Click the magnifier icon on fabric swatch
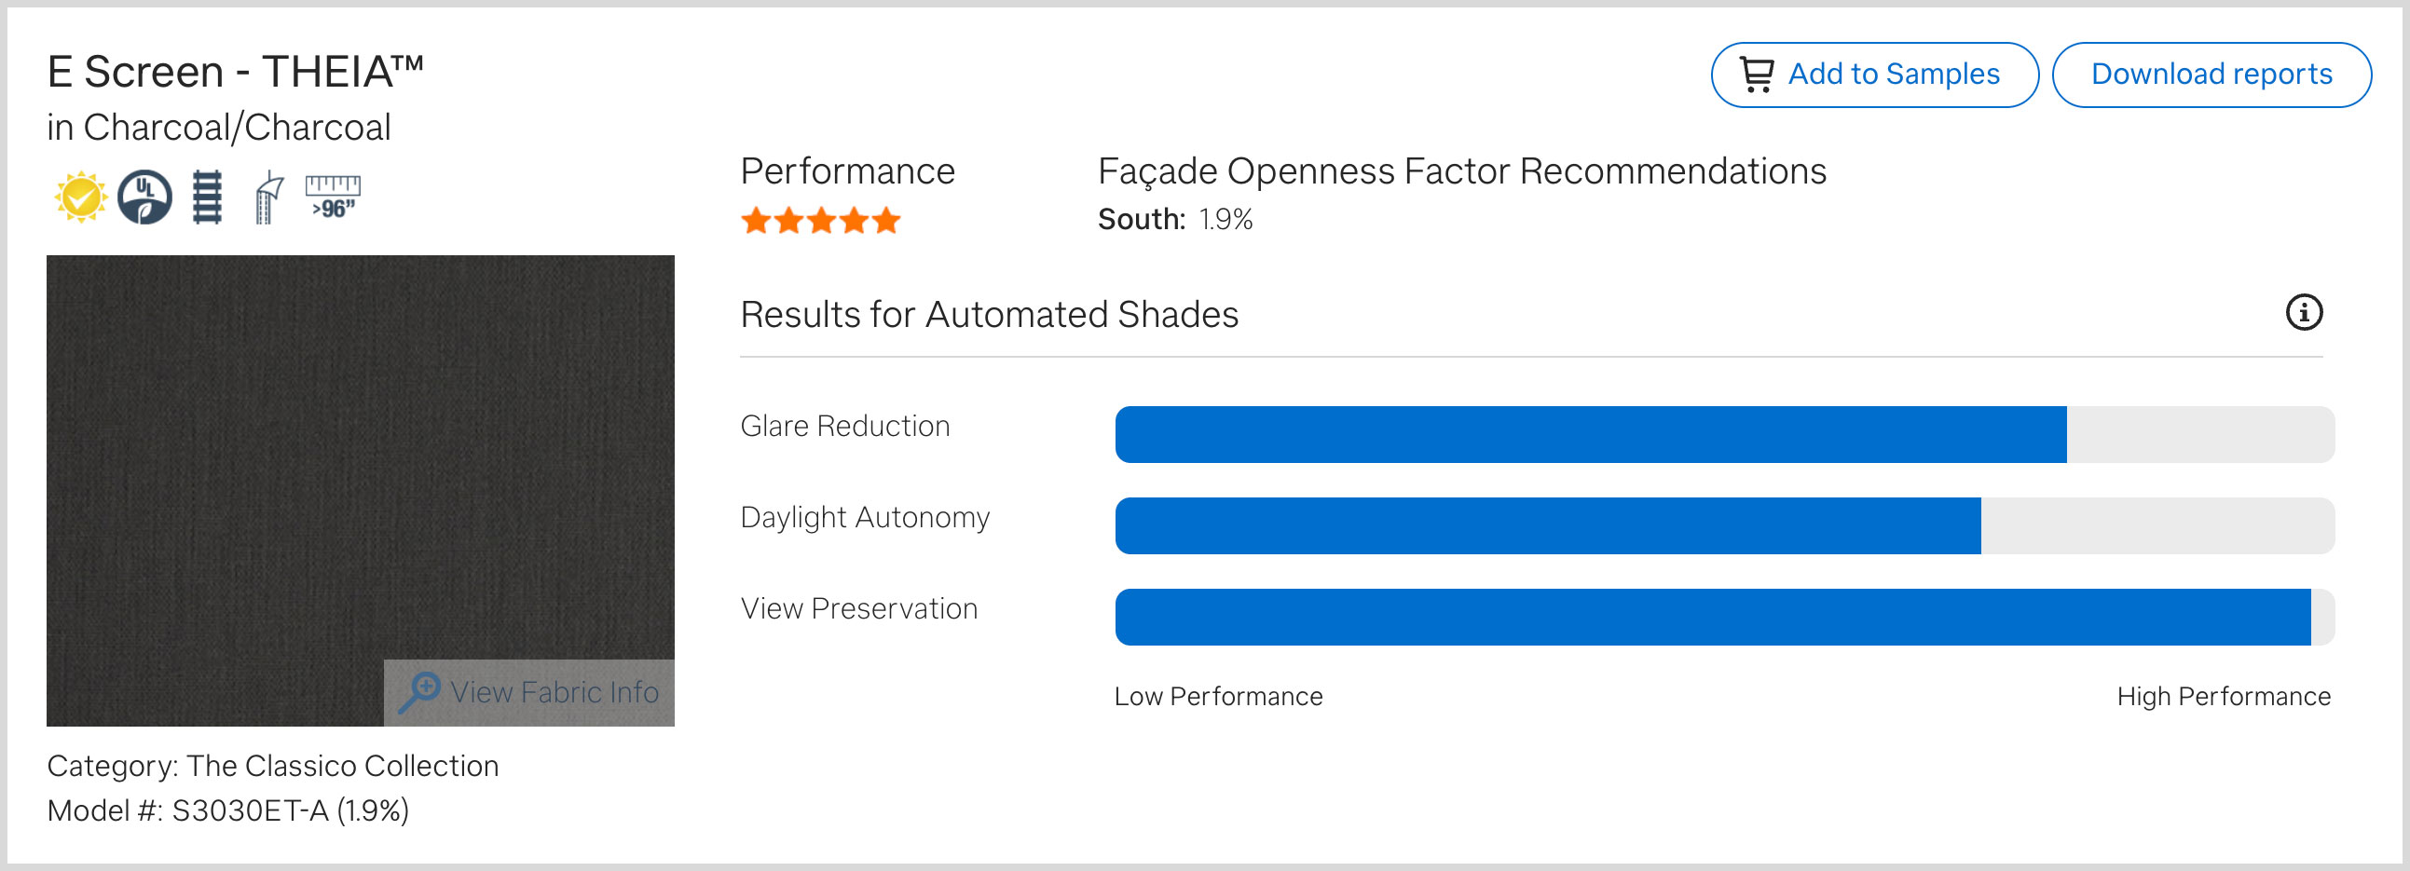Image resolution: width=2410 pixels, height=871 pixels. (419, 692)
